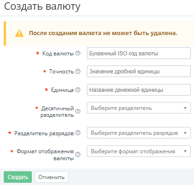Click the green Создать button

click(18, 177)
